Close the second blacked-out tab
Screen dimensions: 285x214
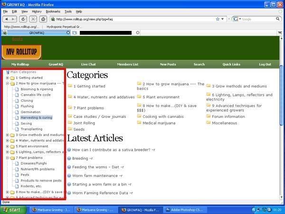coord(138,32)
